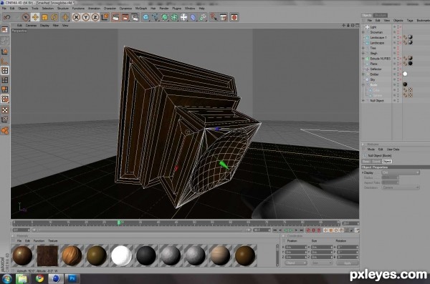Open the Plugins menu
The height and width of the screenshot is (284, 430).
tap(176, 9)
